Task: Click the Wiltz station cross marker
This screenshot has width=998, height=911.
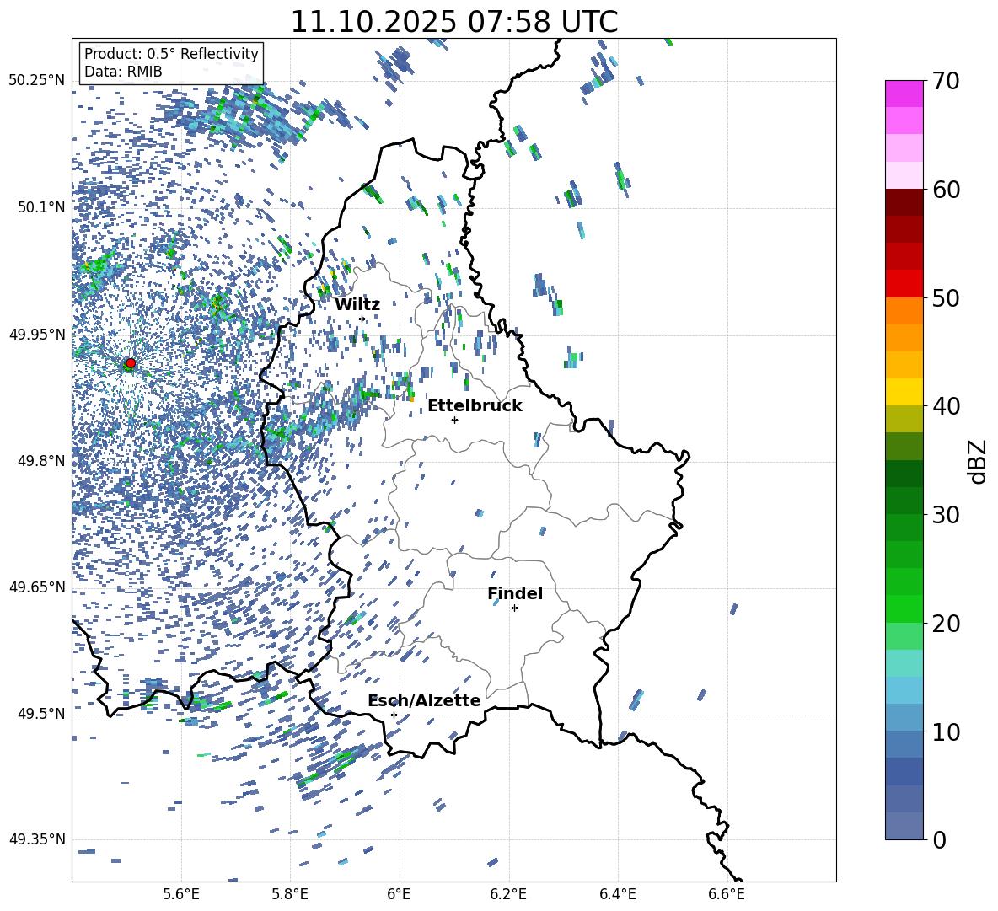Action: [362, 319]
